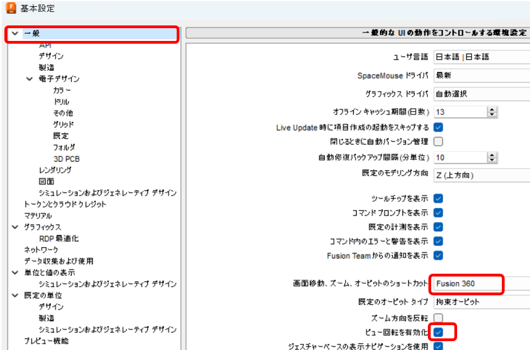Enable ズーム方向を反転 checkbox
The height and width of the screenshot is (350, 530).
click(x=438, y=318)
